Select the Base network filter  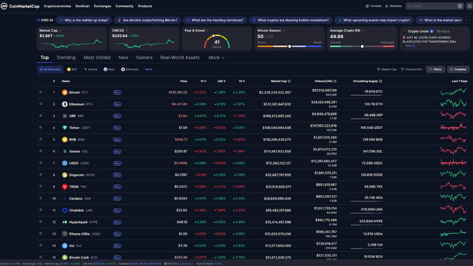(x=109, y=69)
